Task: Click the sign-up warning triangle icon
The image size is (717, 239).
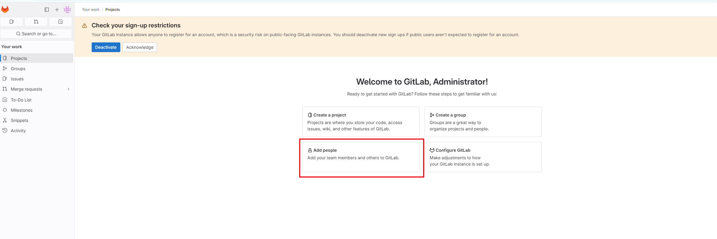Action: click(x=84, y=26)
